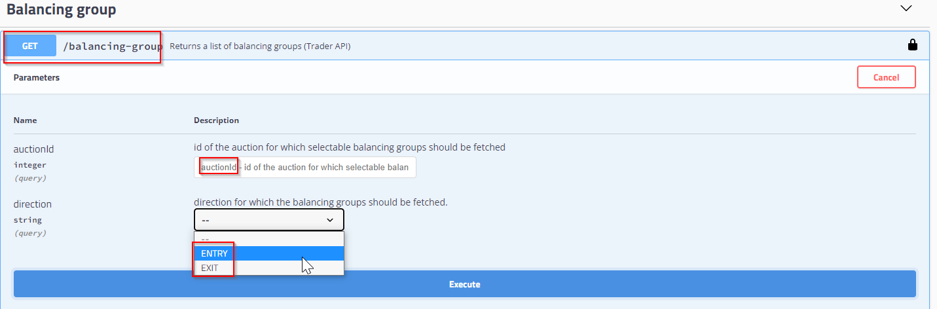
Task: Click the direction parameter name label
Action: click(x=33, y=204)
